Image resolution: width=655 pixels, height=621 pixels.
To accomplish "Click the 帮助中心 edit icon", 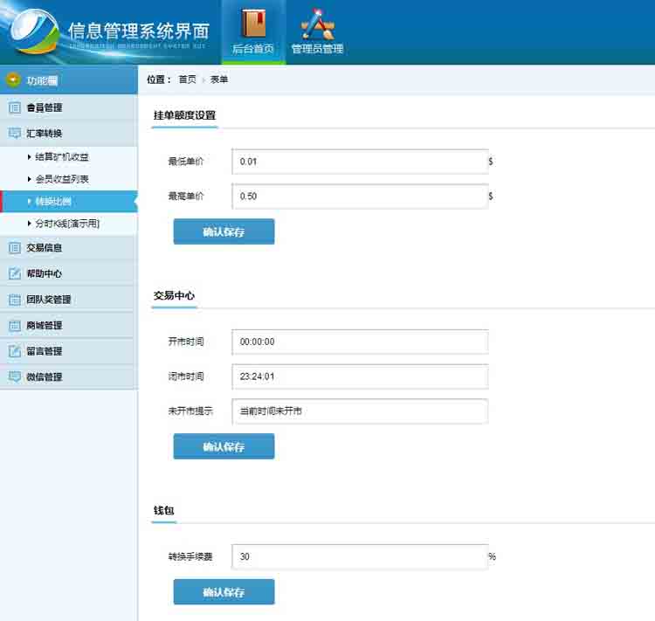I will coord(14,273).
